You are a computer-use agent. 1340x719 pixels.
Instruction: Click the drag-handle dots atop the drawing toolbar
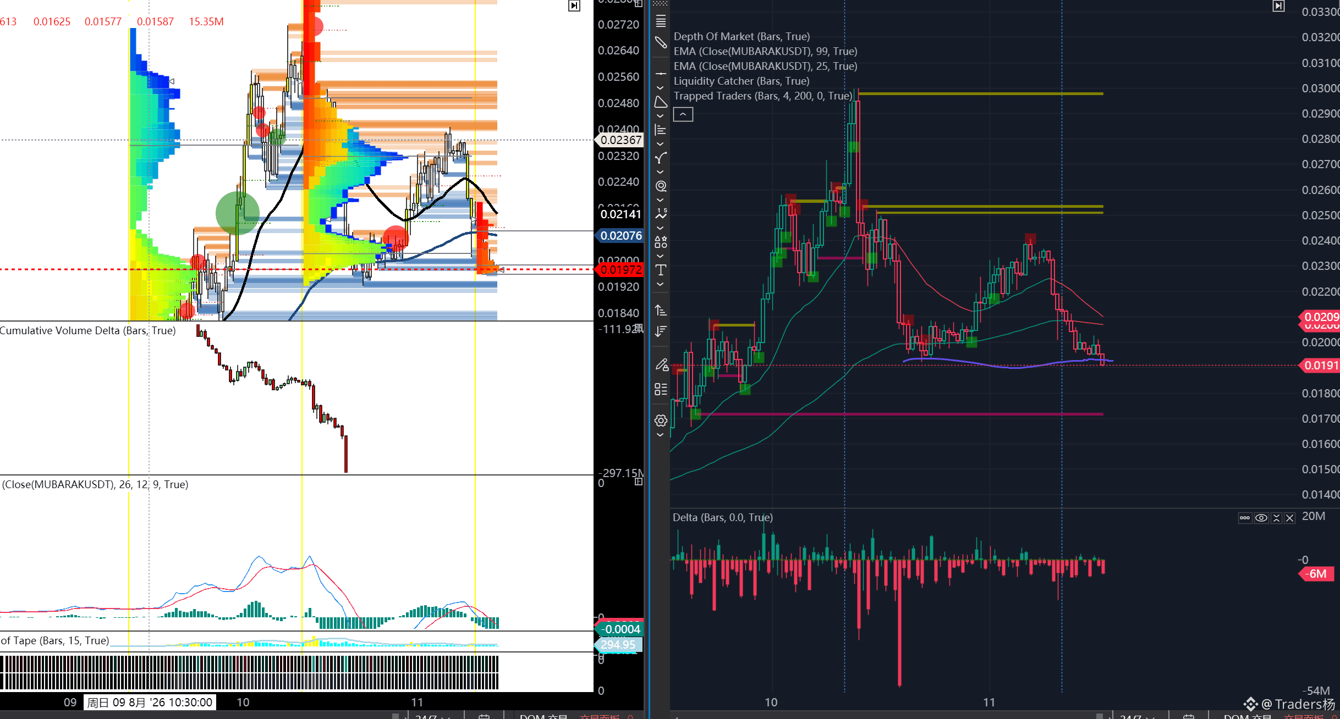[660, 4]
